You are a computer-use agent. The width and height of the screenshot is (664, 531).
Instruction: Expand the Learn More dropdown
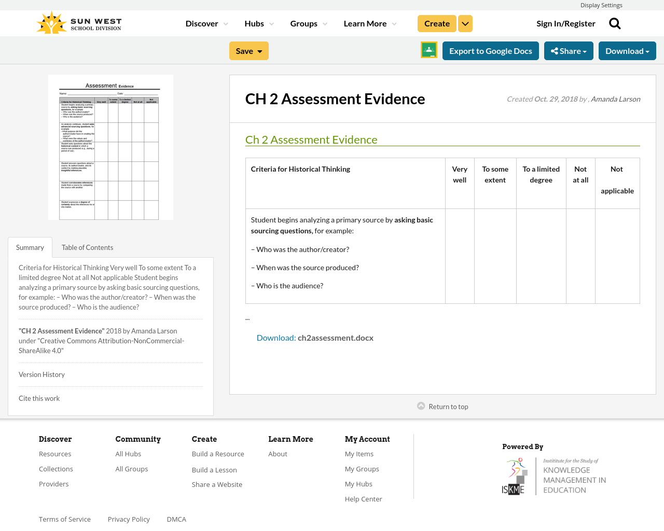coord(369,22)
